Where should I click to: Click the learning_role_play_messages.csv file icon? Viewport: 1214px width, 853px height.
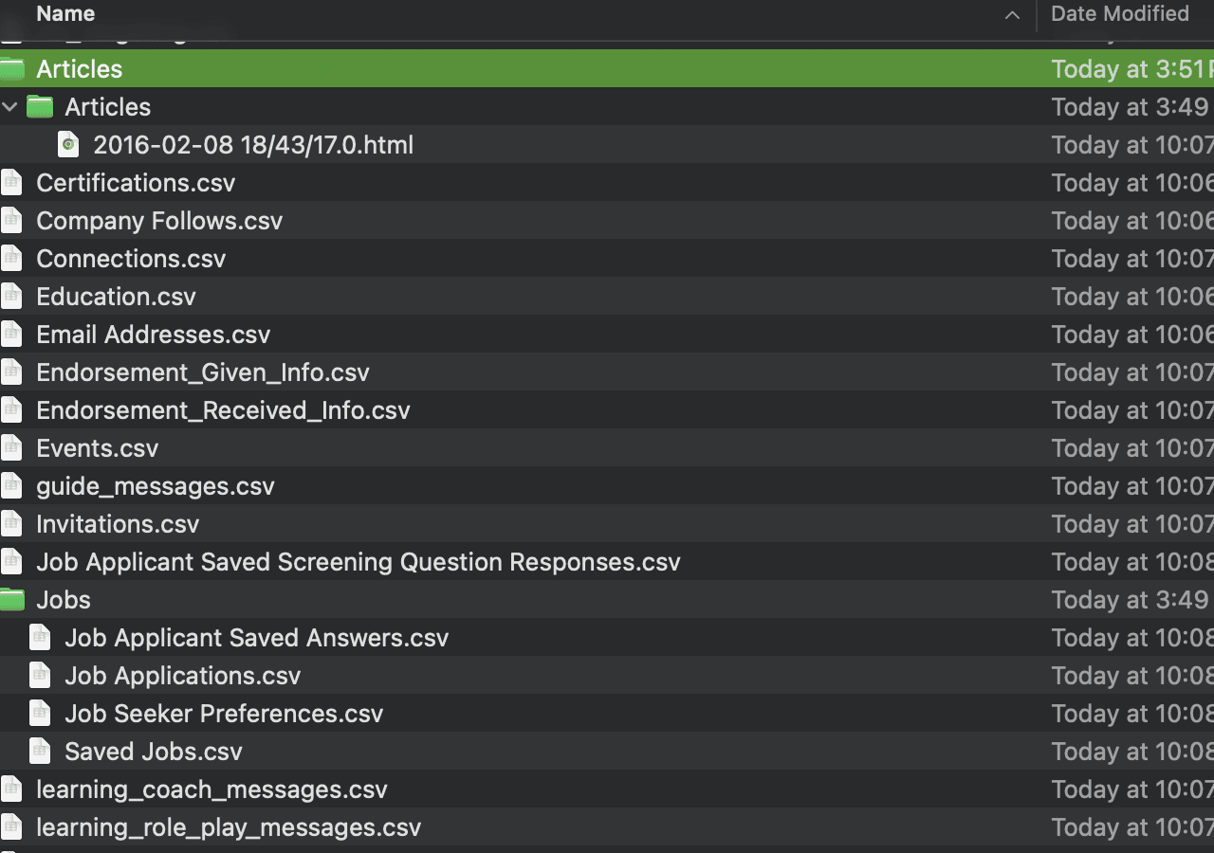pos(11,827)
